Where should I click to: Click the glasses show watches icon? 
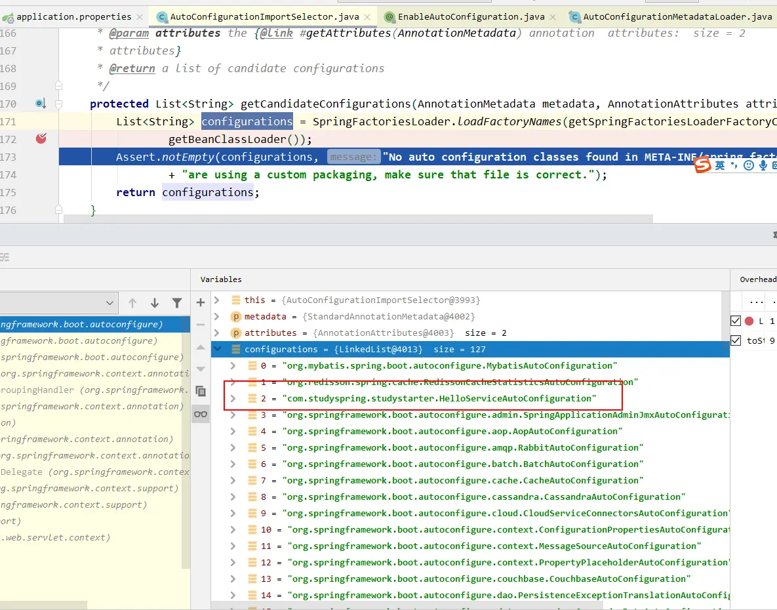coord(201,415)
